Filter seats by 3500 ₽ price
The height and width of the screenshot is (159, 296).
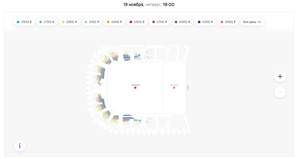[137, 22]
